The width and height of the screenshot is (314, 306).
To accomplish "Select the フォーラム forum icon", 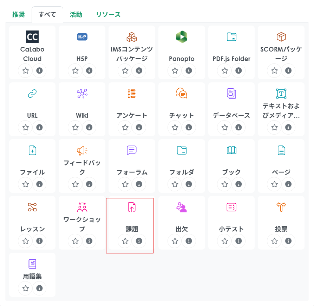I will point(132,150).
